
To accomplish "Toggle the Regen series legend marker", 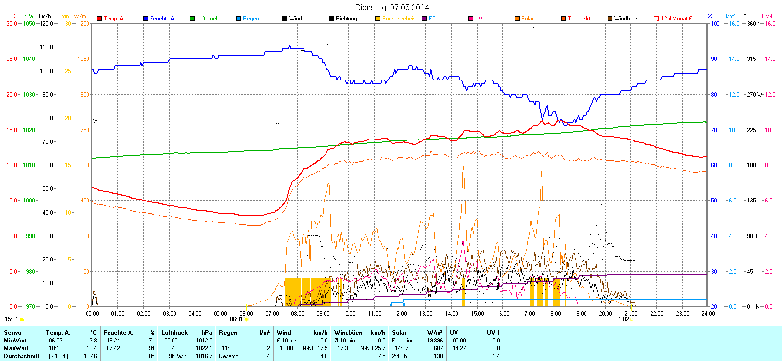I will pyautogui.click(x=239, y=19).
